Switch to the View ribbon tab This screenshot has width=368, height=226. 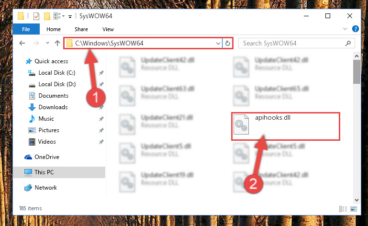108,29
